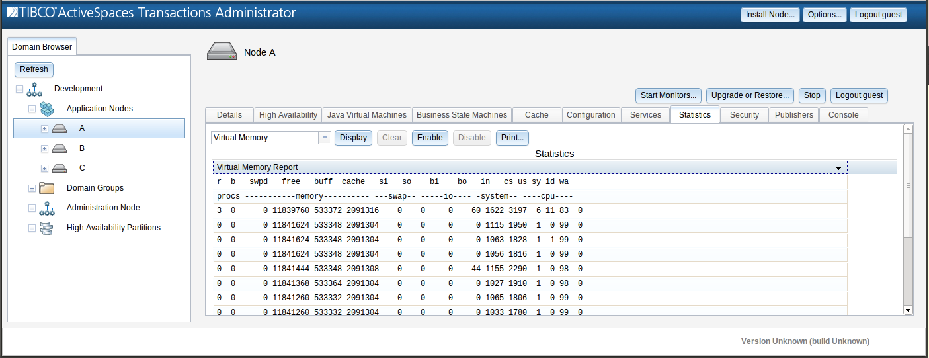Select the Domain Groups label
The width and height of the screenshot is (929, 358).
point(95,188)
